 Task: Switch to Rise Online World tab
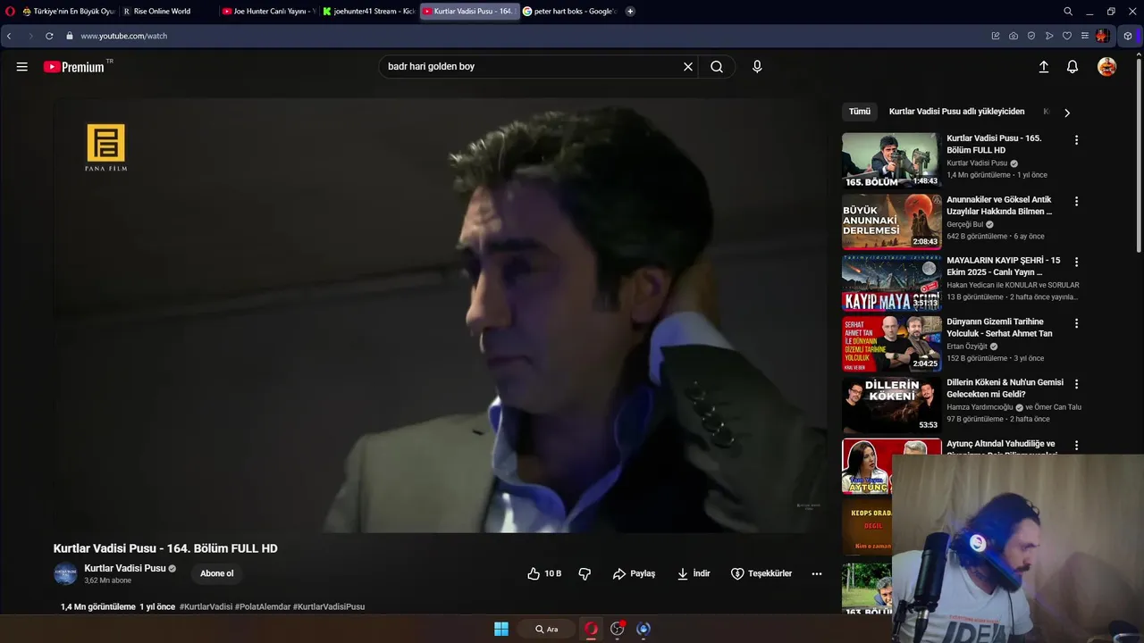[x=168, y=12]
